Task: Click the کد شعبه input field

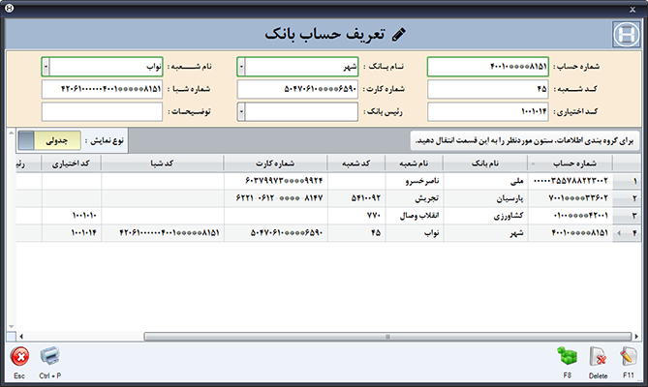Action: tap(487, 89)
